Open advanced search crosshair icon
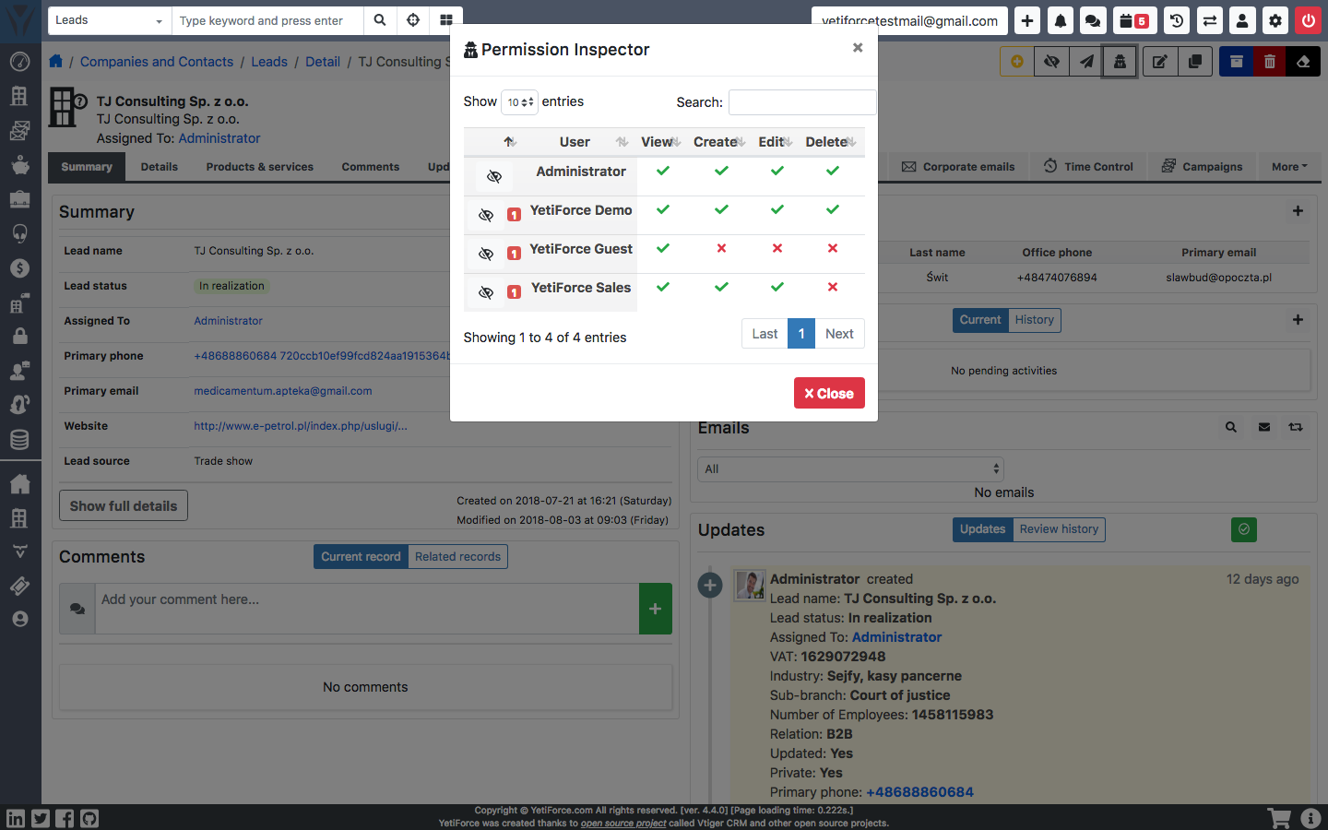The width and height of the screenshot is (1328, 830). [x=413, y=20]
